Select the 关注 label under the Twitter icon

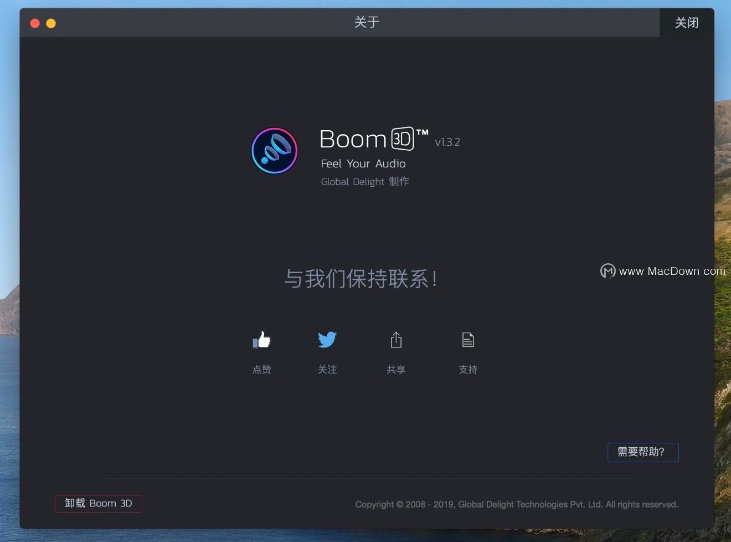coord(327,370)
